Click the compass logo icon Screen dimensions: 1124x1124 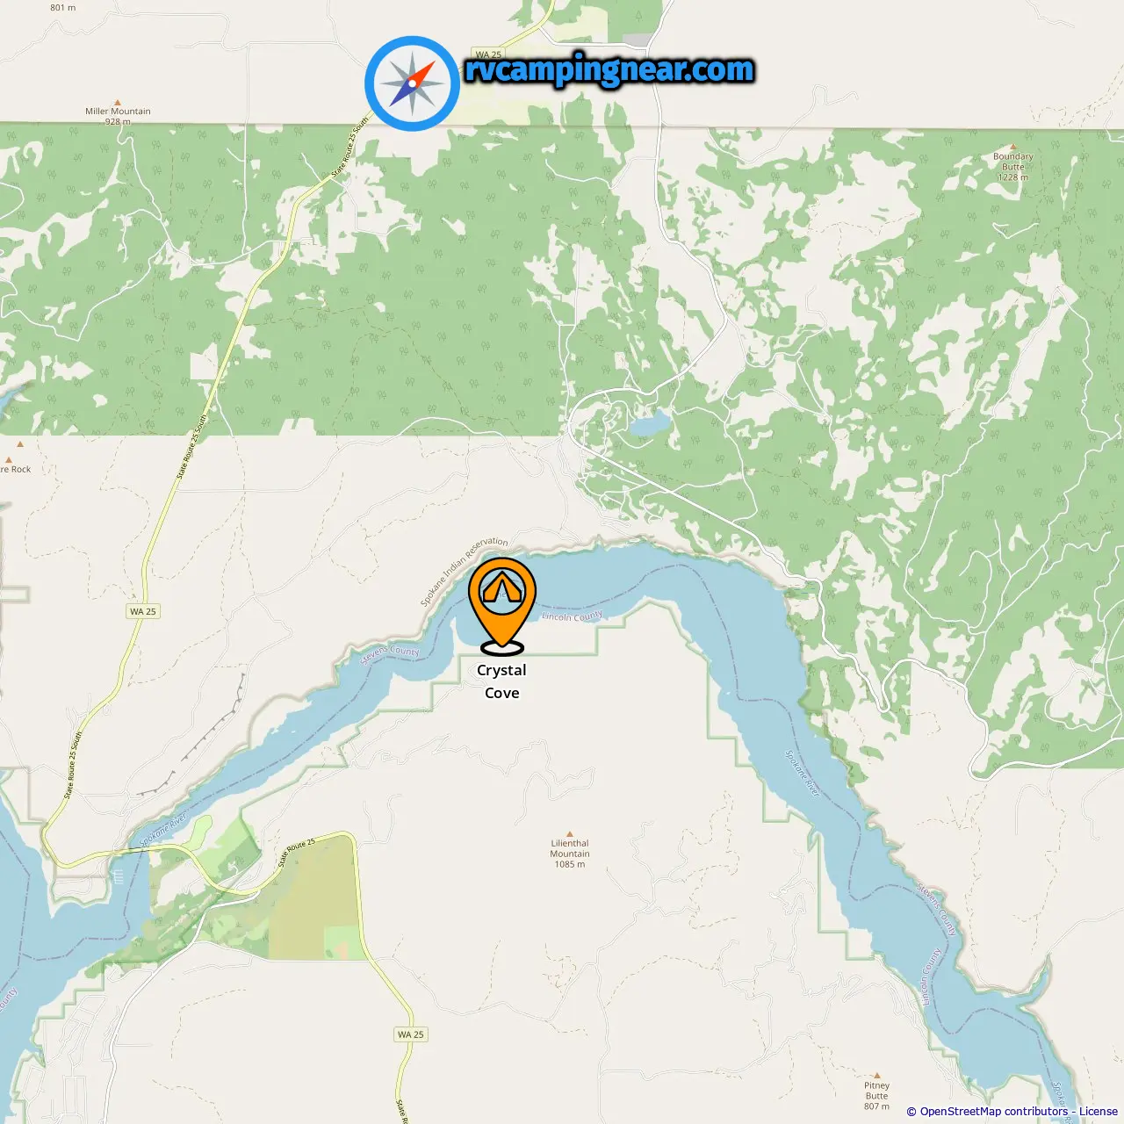[412, 83]
